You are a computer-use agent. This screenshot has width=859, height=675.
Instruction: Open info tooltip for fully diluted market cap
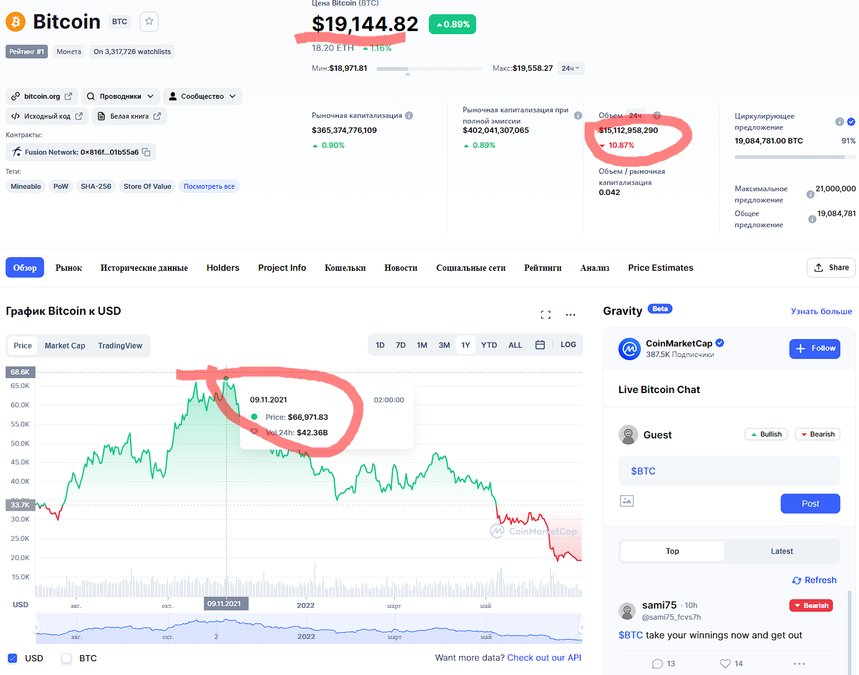coord(578,116)
